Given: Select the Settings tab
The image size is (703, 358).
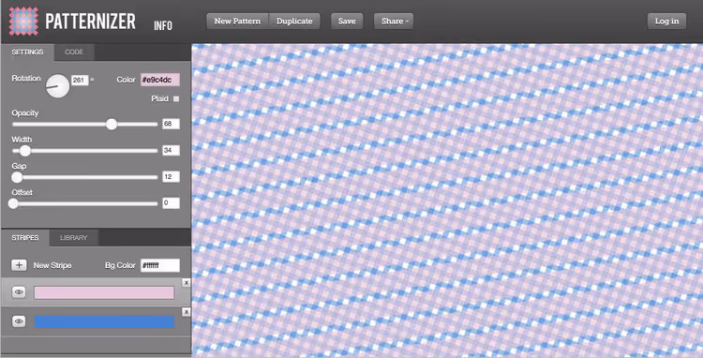Looking at the screenshot, I should [x=27, y=52].
